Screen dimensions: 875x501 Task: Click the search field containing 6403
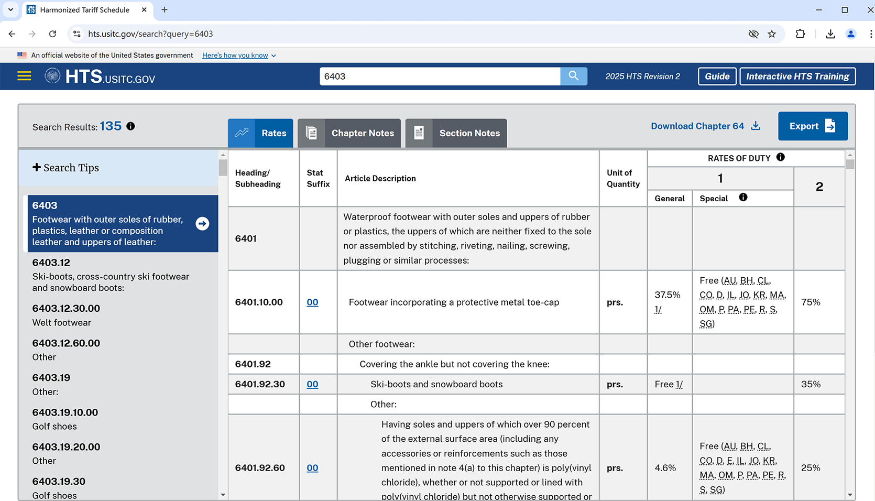(x=439, y=77)
